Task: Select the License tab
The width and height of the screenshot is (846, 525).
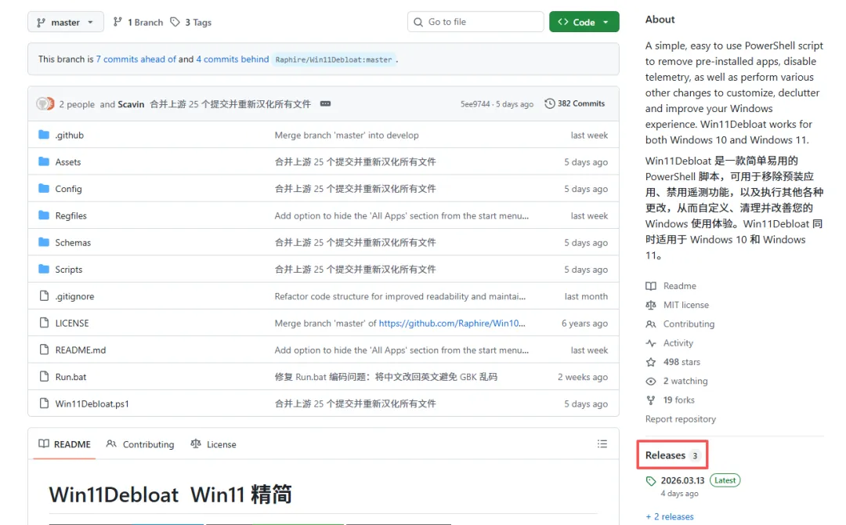Action: click(213, 444)
